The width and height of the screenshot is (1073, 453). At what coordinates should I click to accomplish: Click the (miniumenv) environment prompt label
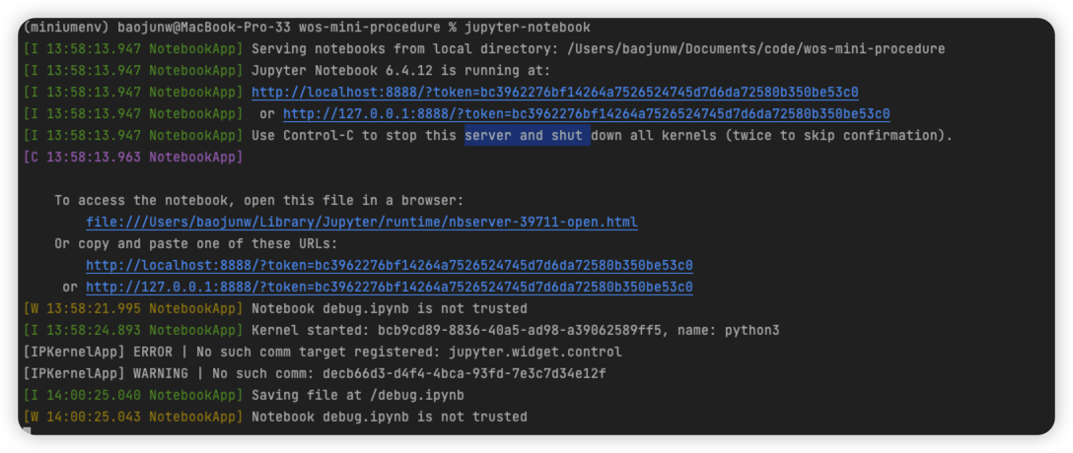coord(66,28)
